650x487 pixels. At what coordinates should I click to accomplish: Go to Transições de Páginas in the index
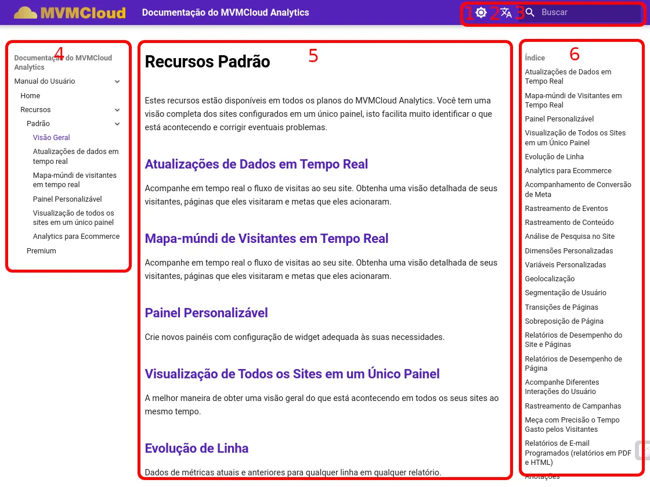[x=561, y=307]
